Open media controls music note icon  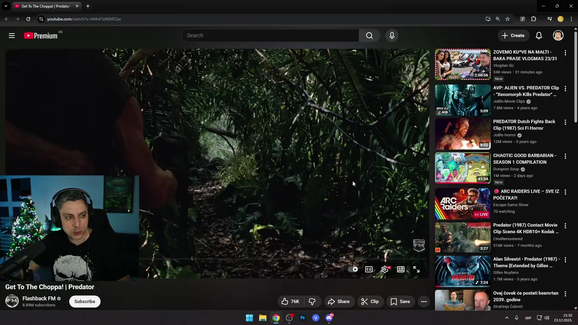point(550,19)
